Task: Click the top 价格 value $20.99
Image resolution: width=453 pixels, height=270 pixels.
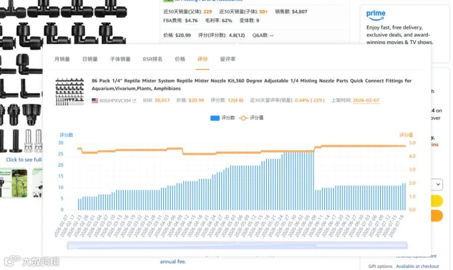Action: click(183, 35)
